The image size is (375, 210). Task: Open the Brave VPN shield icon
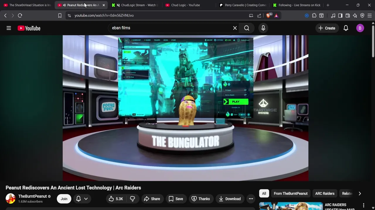tap(362, 15)
